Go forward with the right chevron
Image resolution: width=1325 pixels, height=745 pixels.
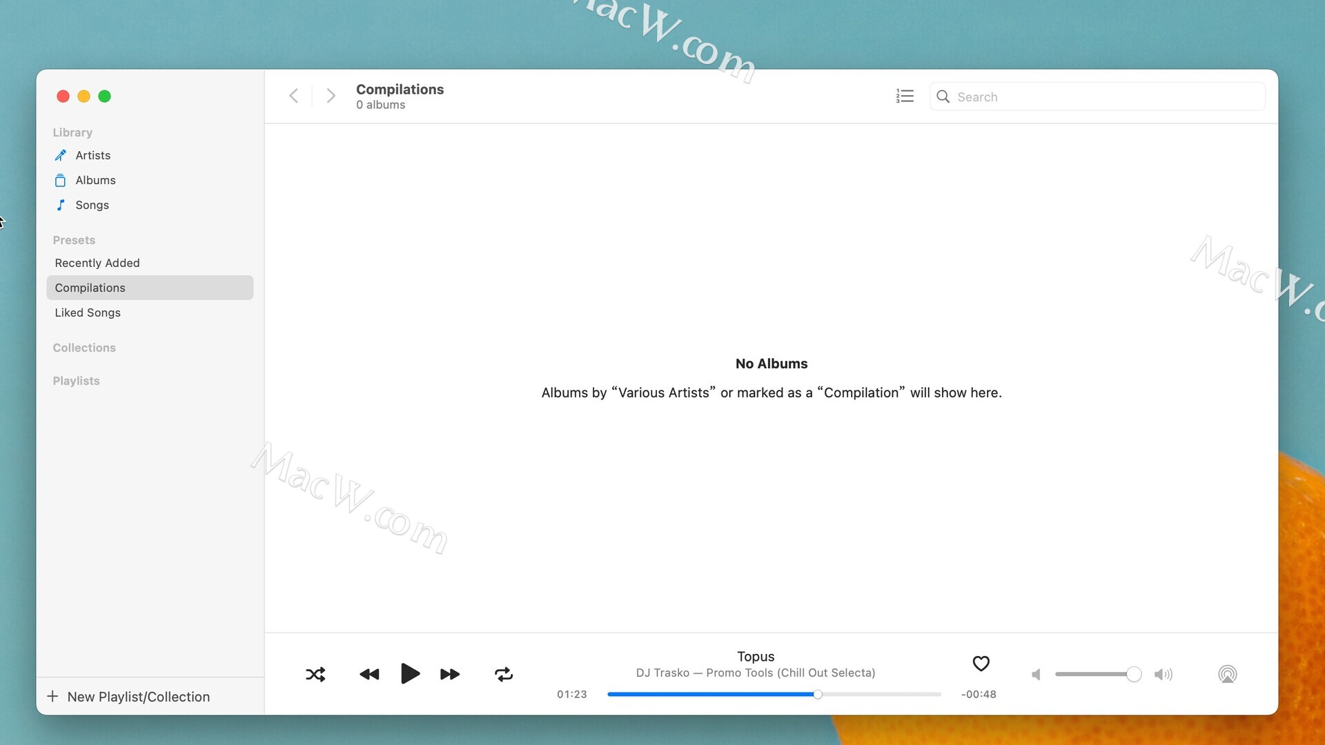[x=331, y=96]
